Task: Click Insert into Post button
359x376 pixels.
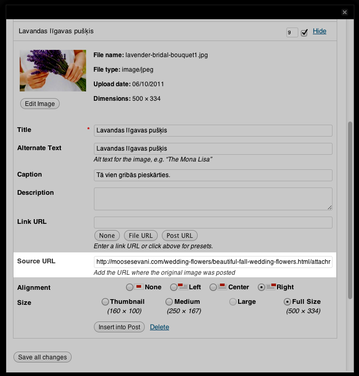Action: click(x=119, y=327)
